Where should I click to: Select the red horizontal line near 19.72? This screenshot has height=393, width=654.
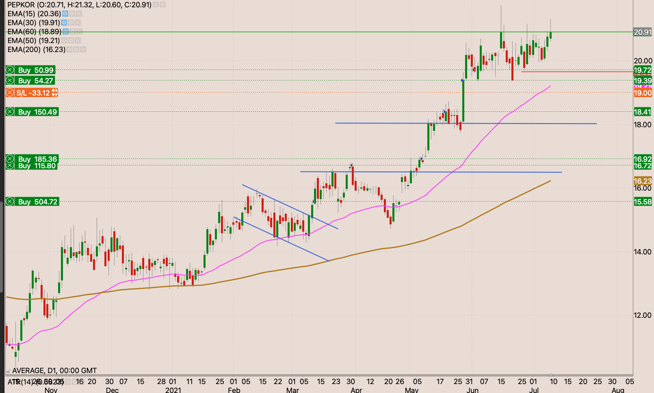tap(577, 72)
